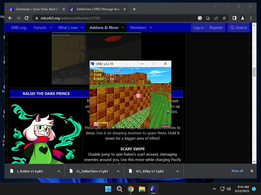Select the DeltaChars SRB2 Message Board tab

[98, 9]
